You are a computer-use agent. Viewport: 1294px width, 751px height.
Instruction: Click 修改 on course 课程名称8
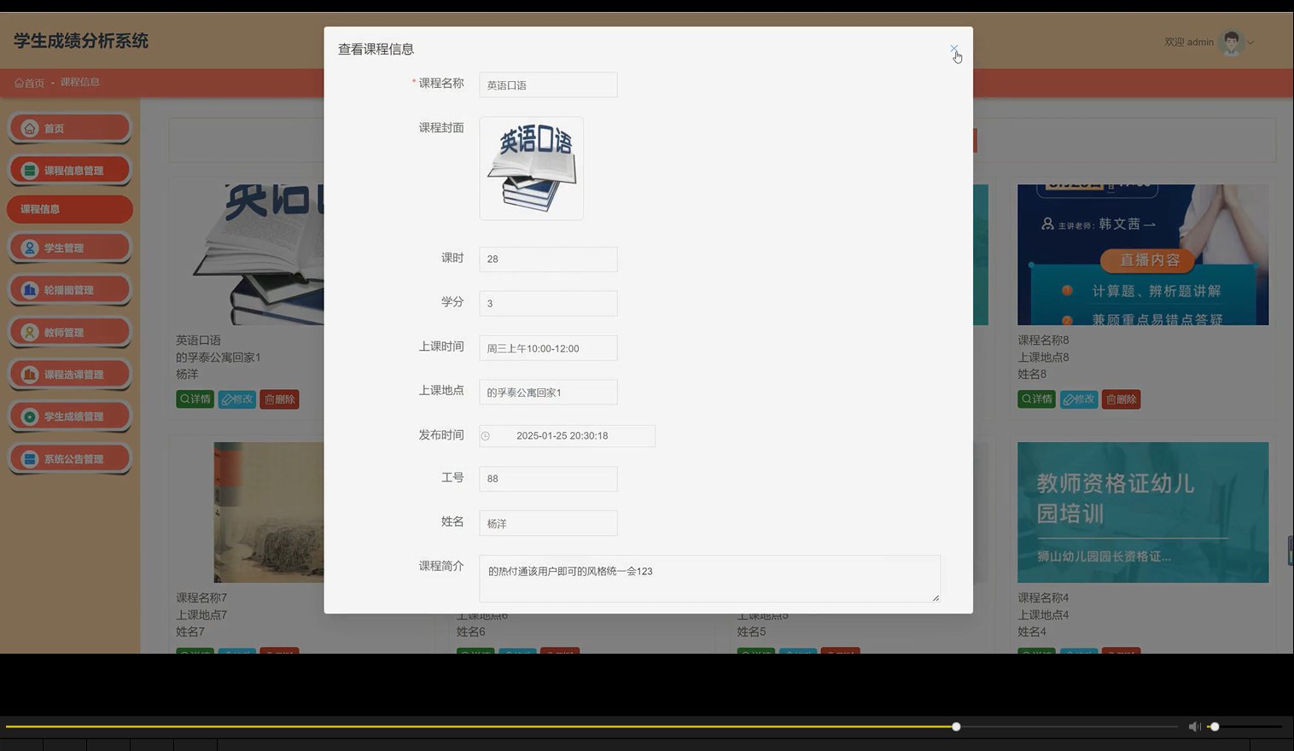(x=1079, y=399)
